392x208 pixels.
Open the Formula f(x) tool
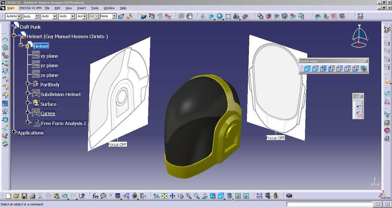click(x=95, y=196)
